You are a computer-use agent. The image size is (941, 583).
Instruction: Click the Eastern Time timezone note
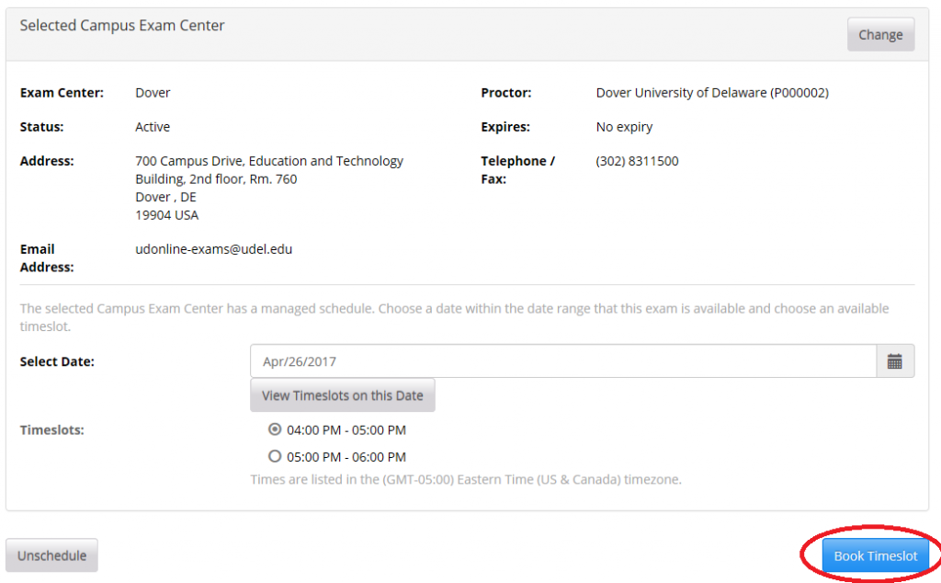pos(465,479)
